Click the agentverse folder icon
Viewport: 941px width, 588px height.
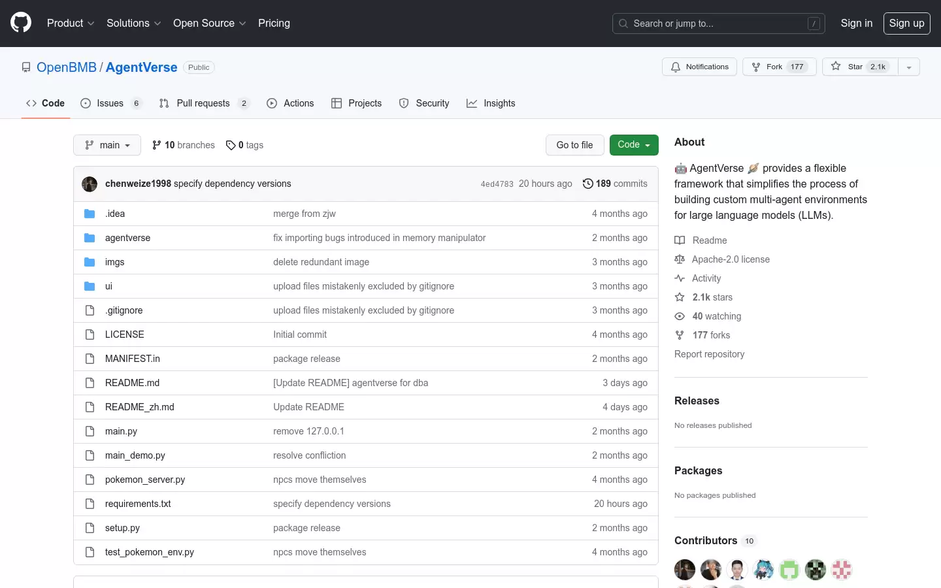[90, 238]
